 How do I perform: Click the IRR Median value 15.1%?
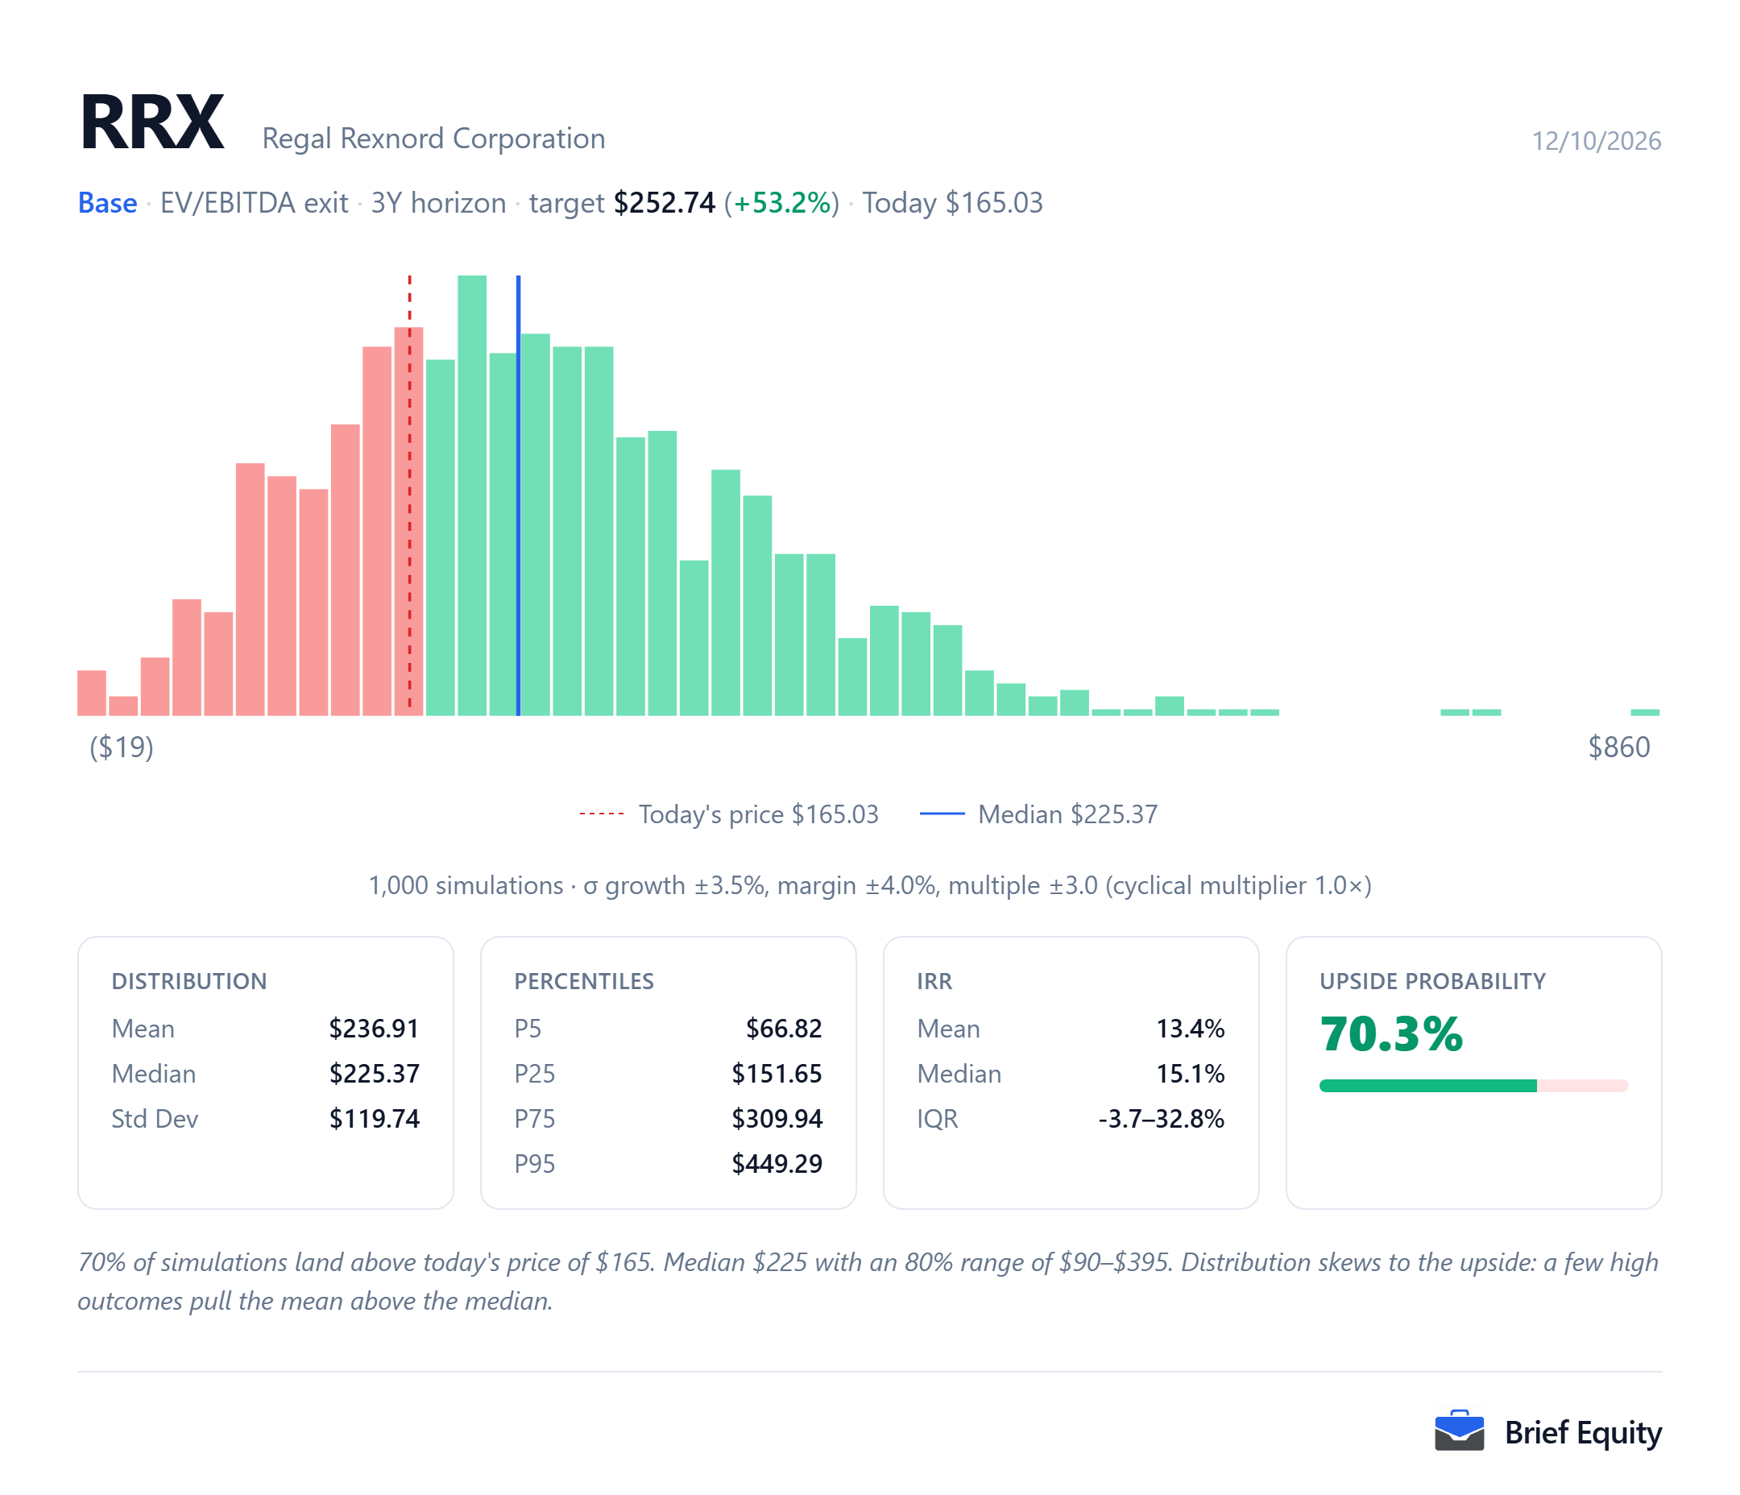click(x=1190, y=1074)
